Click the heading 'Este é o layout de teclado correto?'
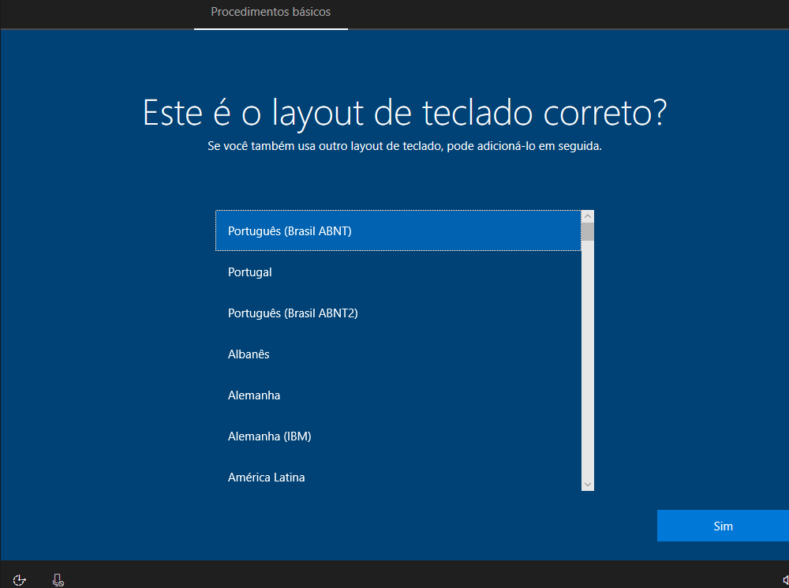Viewport: 789px width, 588px height. pos(405,114)
